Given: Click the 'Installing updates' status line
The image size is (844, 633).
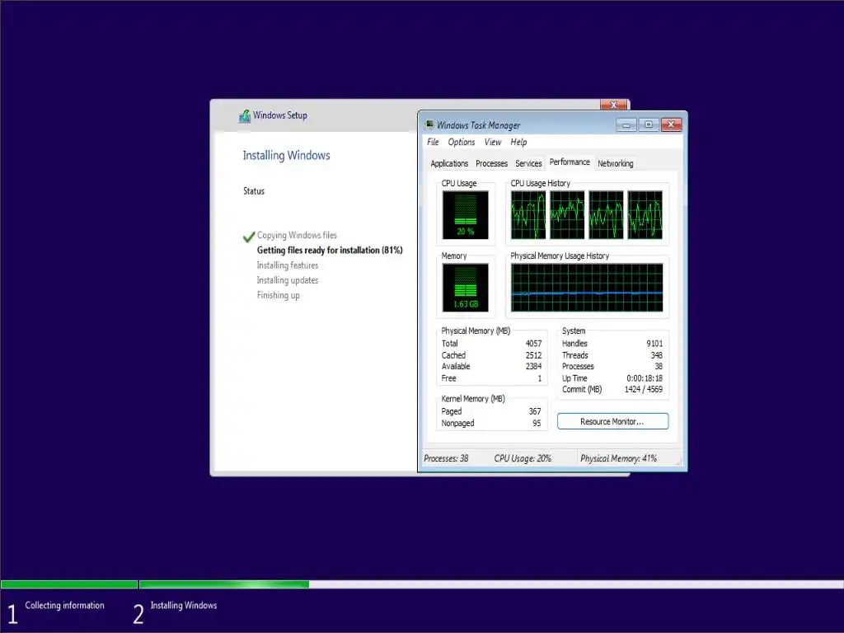Looking at the screenshot, I should [288, 280].
